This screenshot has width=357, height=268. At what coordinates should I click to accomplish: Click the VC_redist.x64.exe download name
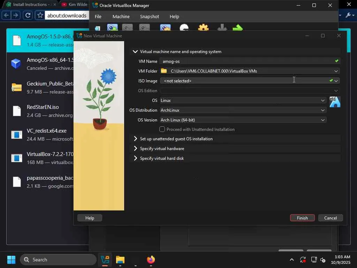pos(46,131)
